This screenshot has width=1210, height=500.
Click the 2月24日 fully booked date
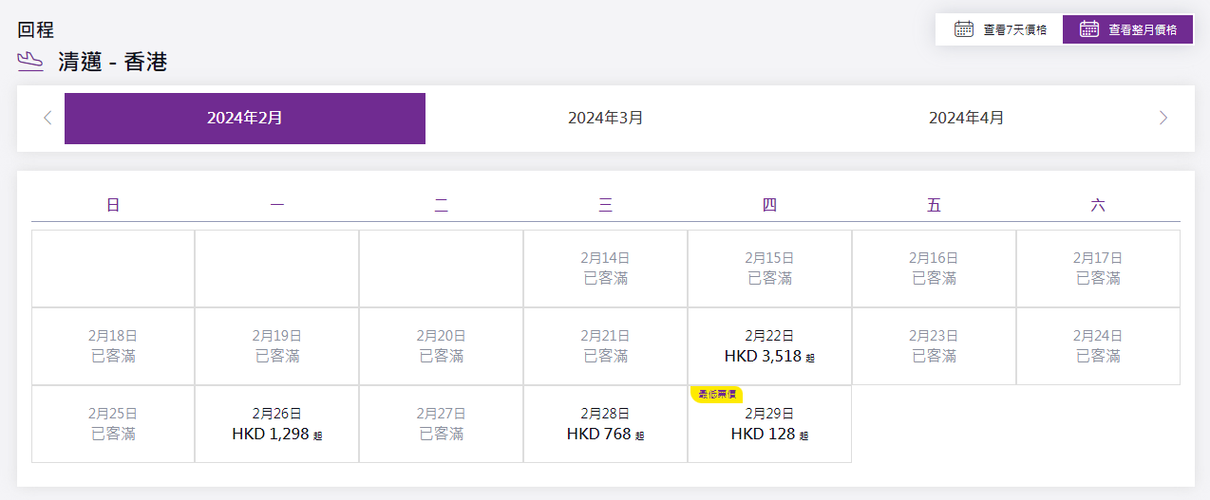tap(1098, 346)
